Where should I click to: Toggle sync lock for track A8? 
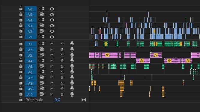[42, 83]
